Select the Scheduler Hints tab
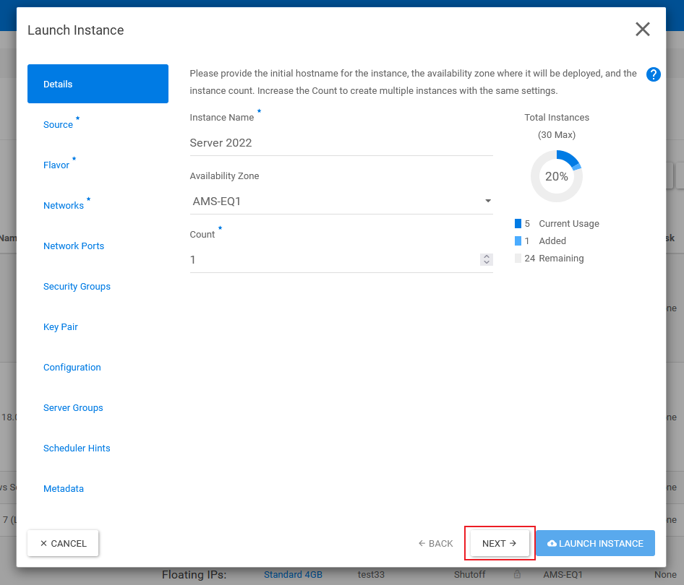Viewport: 684px width, 585px height. pos(77,448)
